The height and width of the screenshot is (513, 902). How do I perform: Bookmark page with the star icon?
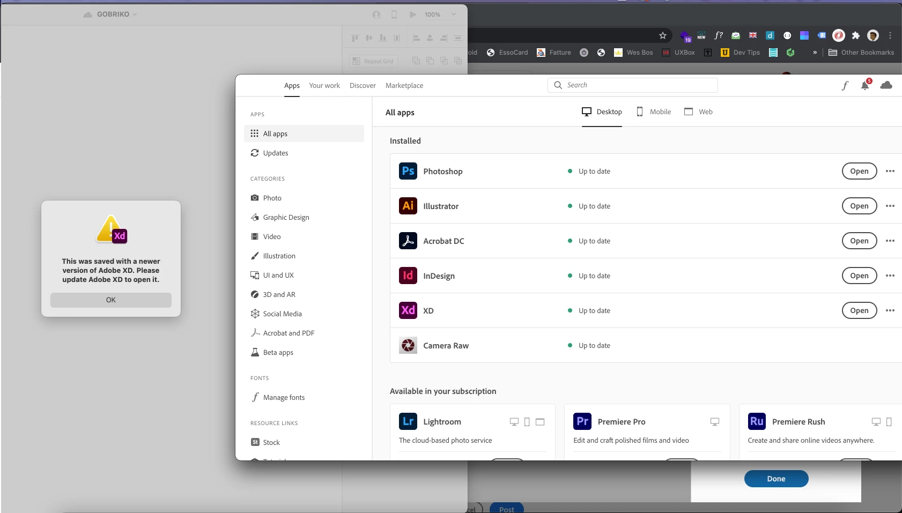(663, 35)
